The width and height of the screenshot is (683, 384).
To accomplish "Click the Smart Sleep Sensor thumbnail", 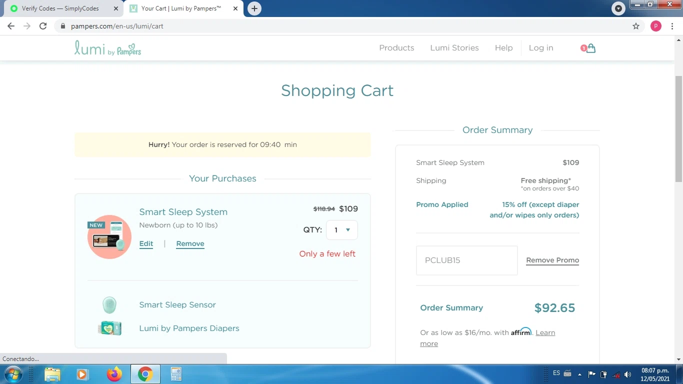I will [109, 304].
